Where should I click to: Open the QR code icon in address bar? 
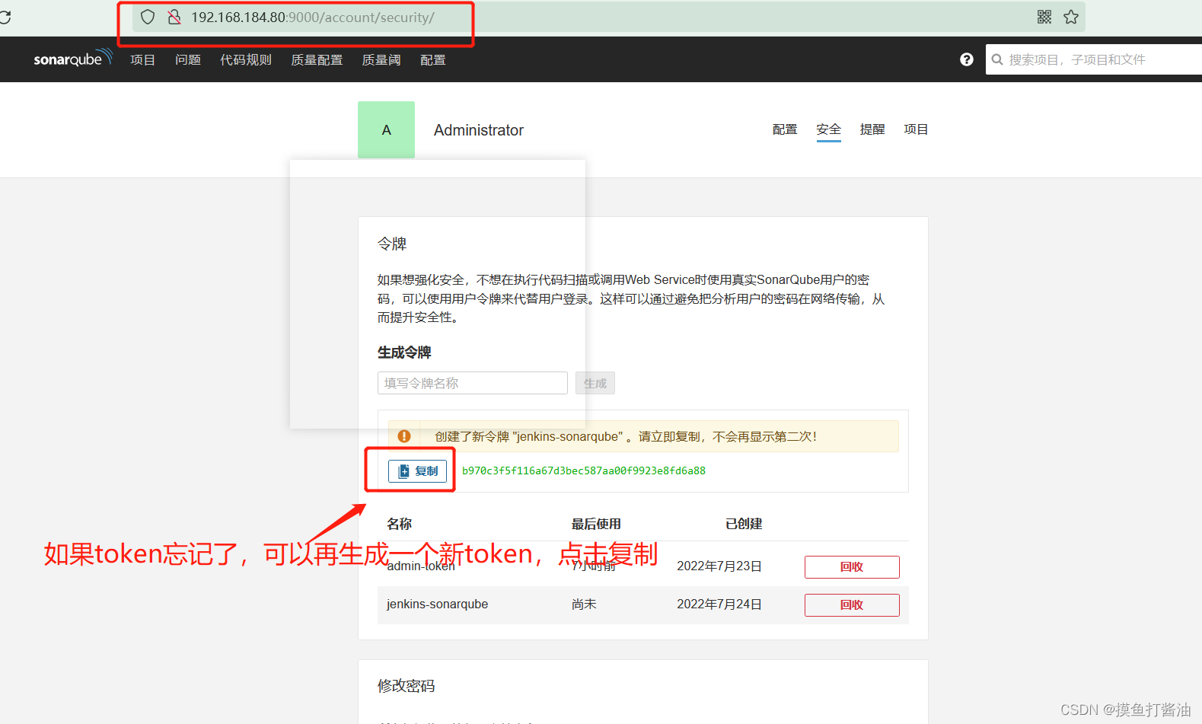[x=1044, y=17]
